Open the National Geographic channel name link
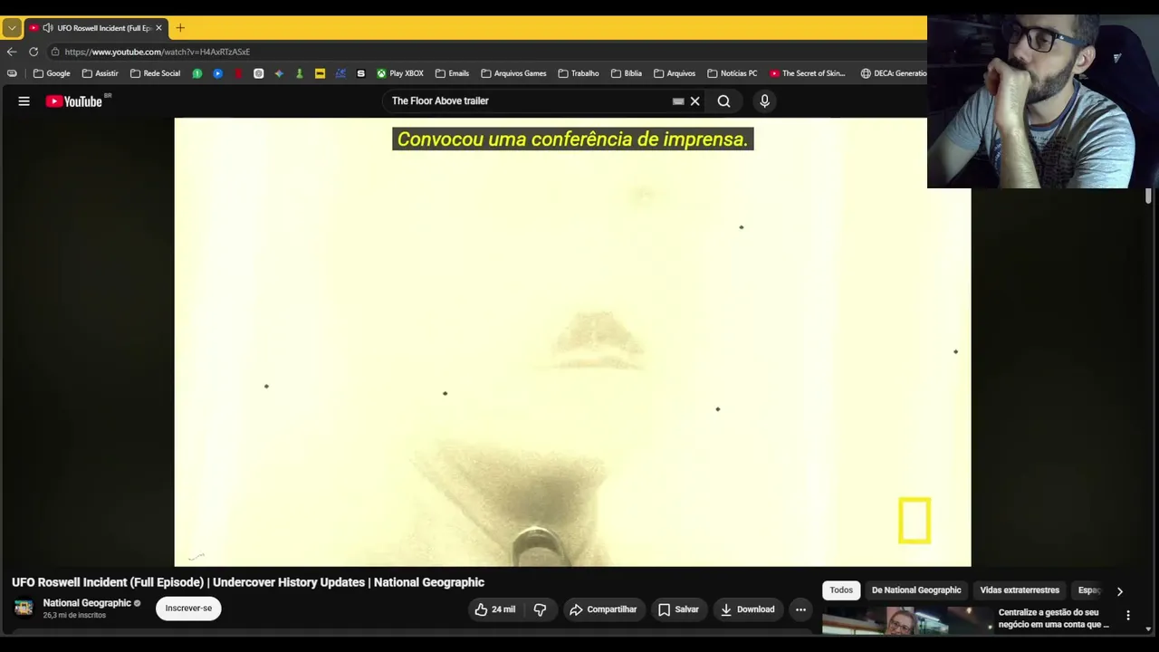This screenshot has width=1159, height=652. click(x=87, y=603)
